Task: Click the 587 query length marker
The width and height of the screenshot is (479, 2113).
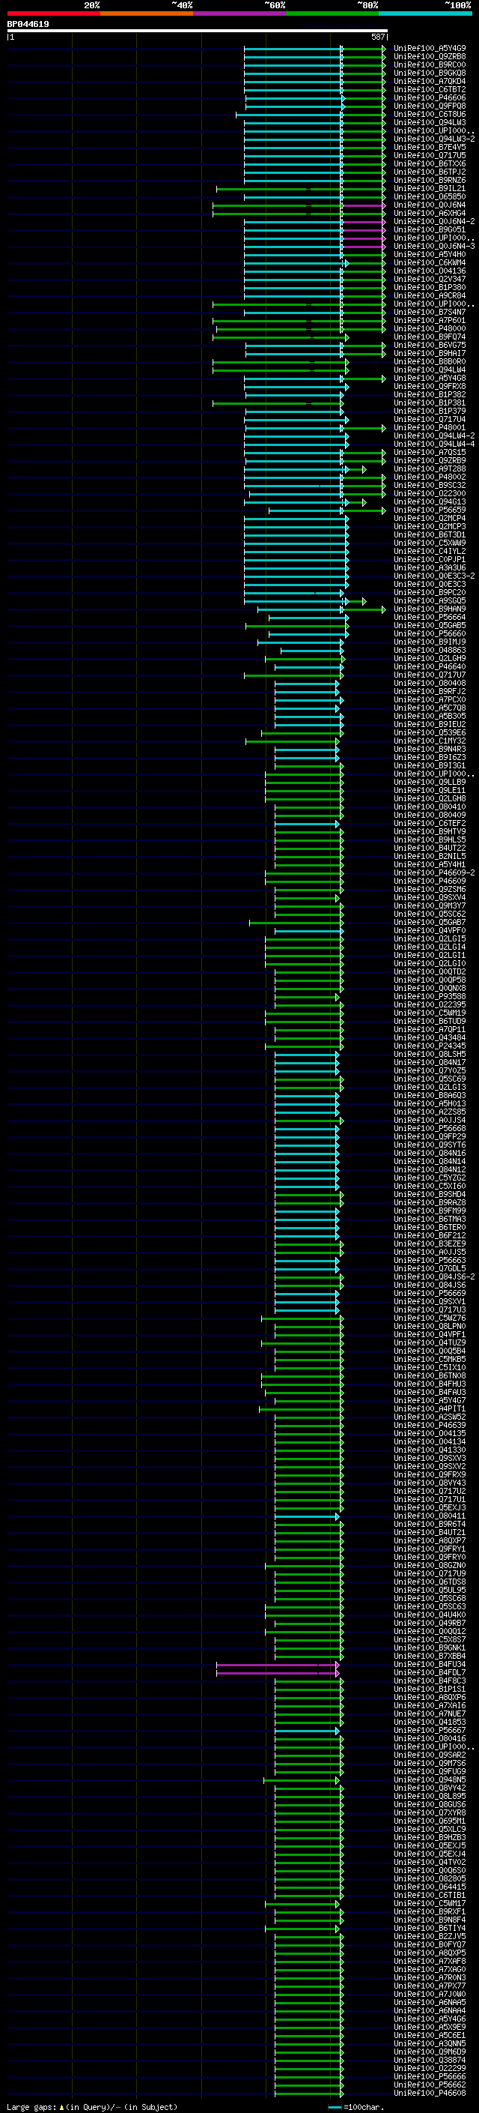Action: 377,37
